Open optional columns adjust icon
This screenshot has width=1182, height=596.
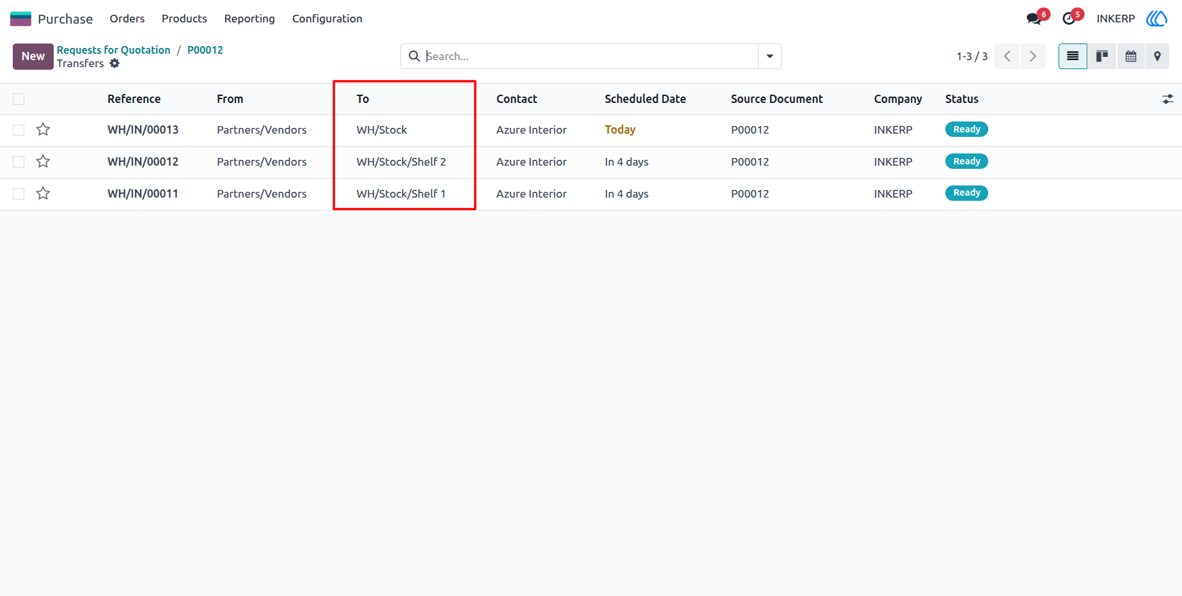pyautogui.click(x=1168, y=99)
